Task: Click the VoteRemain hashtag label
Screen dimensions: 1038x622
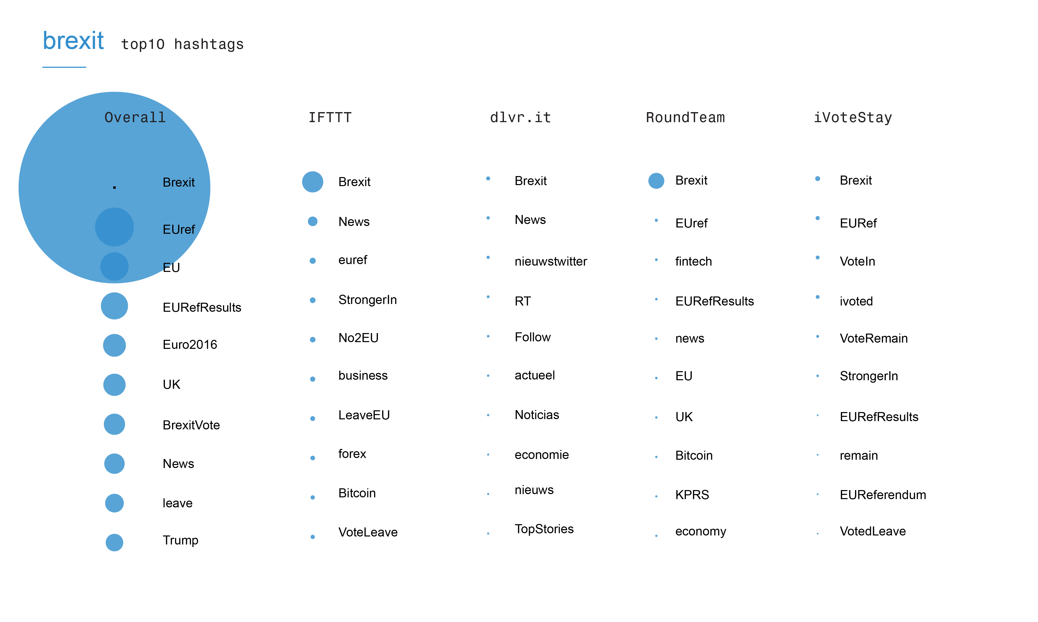Action: click(874, 338)
